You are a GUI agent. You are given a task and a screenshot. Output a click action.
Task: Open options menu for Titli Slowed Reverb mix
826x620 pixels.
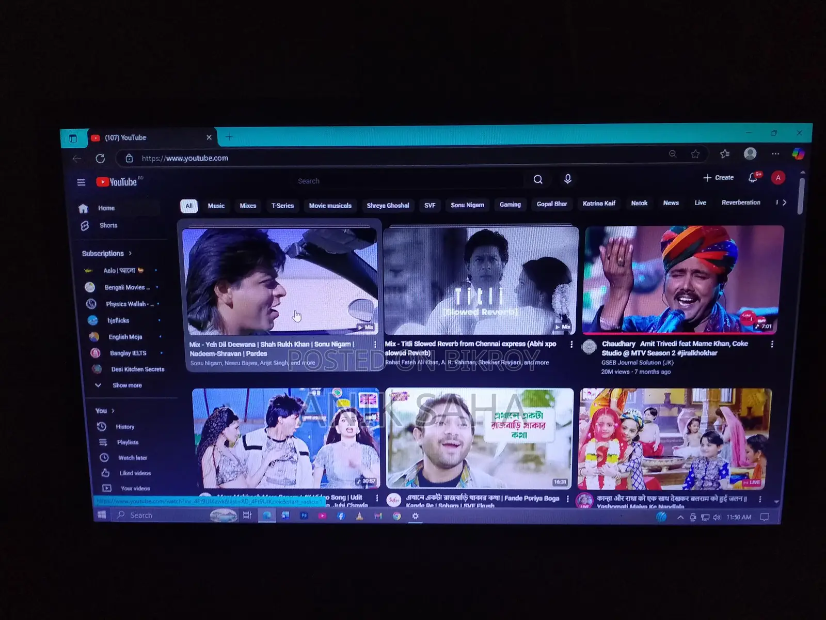tap(571, 344)
